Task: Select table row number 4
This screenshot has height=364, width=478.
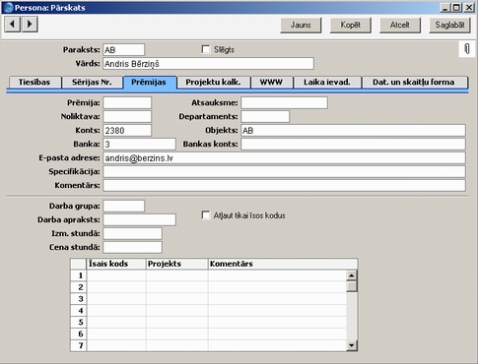Action: (x=79, y=311)
